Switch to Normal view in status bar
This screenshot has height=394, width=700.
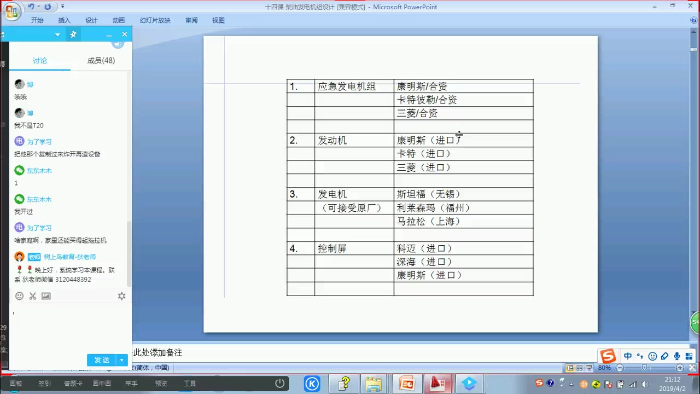[x=570, y=368]
